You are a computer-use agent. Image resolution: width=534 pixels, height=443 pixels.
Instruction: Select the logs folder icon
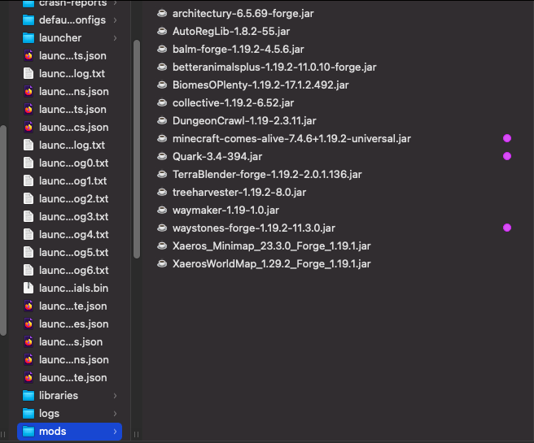point(28,414)
